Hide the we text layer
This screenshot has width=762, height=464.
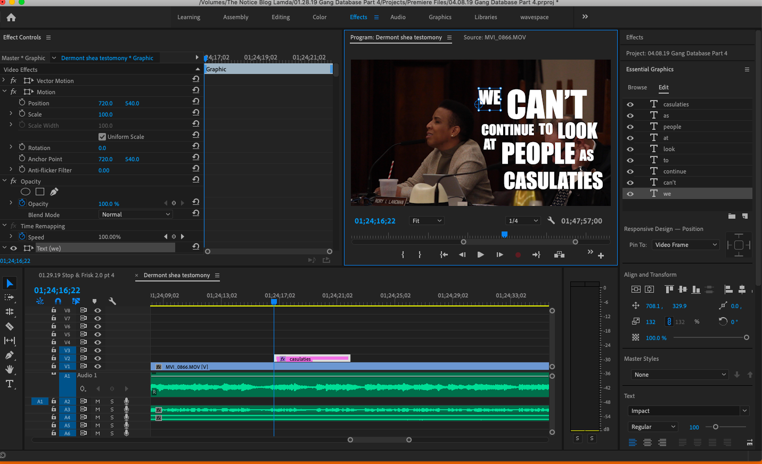click(630, 194)
